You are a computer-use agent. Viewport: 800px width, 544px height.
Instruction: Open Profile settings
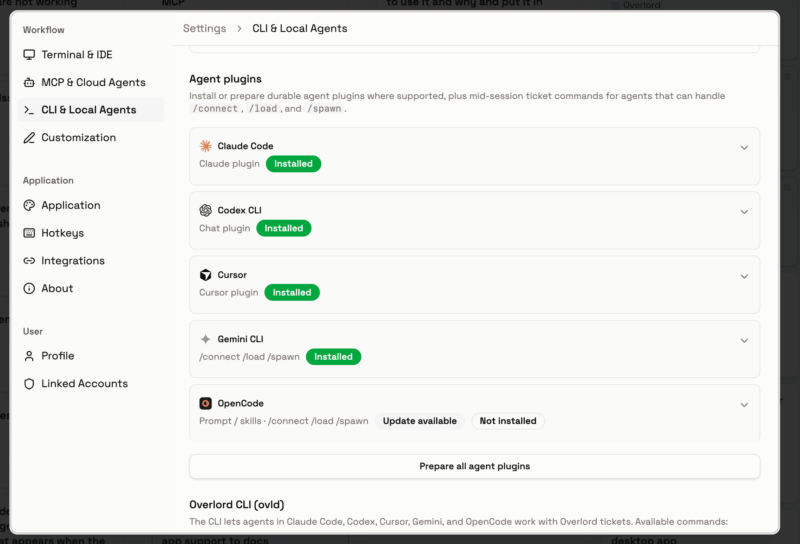[91, 356]
